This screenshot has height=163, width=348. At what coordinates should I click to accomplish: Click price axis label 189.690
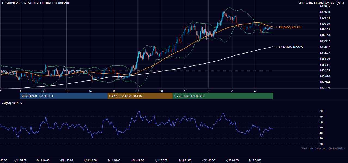(x=325, y=12)
